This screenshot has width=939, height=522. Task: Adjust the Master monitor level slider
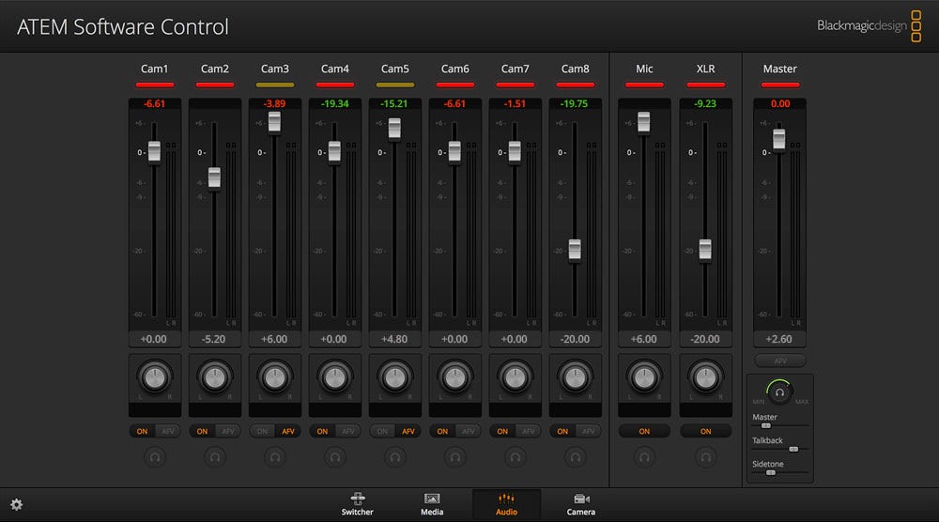coord(766,425)
